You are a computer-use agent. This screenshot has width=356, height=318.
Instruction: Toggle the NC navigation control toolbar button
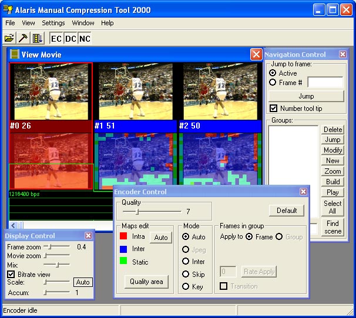click(85, 38)
